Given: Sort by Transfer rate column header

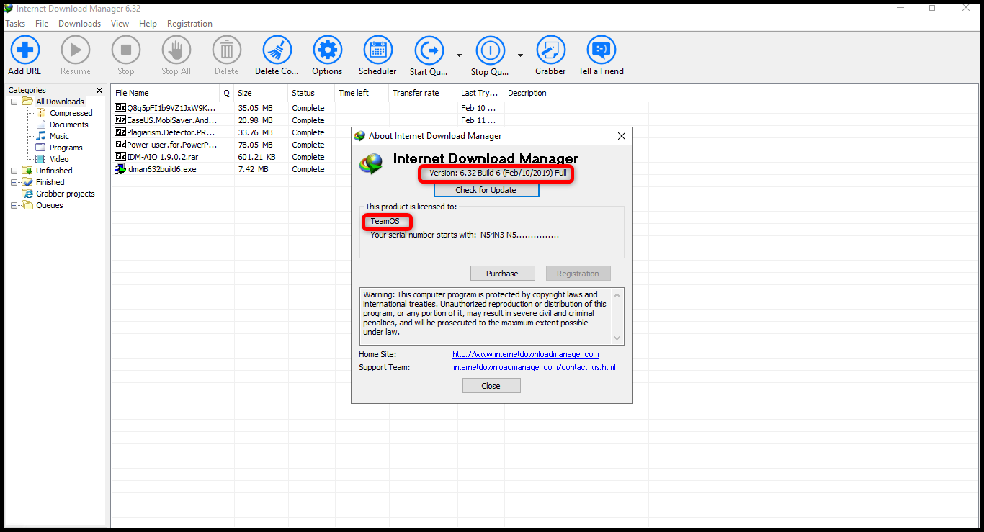Looking at the screenshot, I should point(423,93).
